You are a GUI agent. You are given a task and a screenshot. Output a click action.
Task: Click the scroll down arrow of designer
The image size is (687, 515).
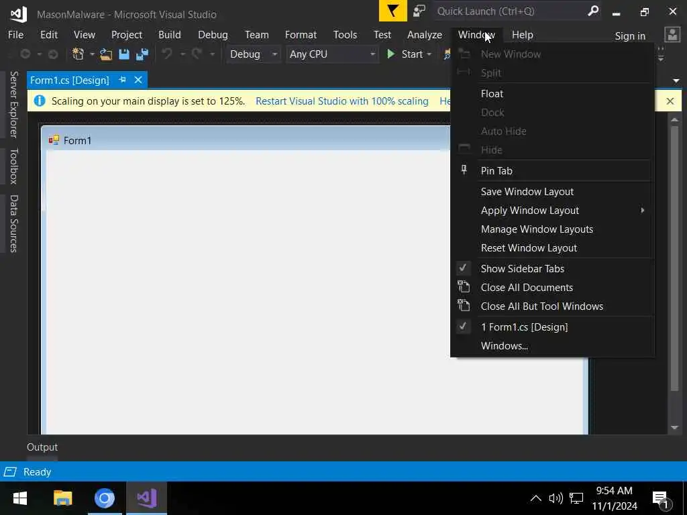click(674, 427)
